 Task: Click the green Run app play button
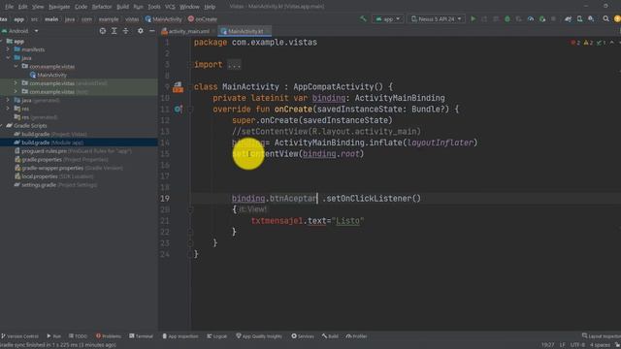click(x=473, y=19)
